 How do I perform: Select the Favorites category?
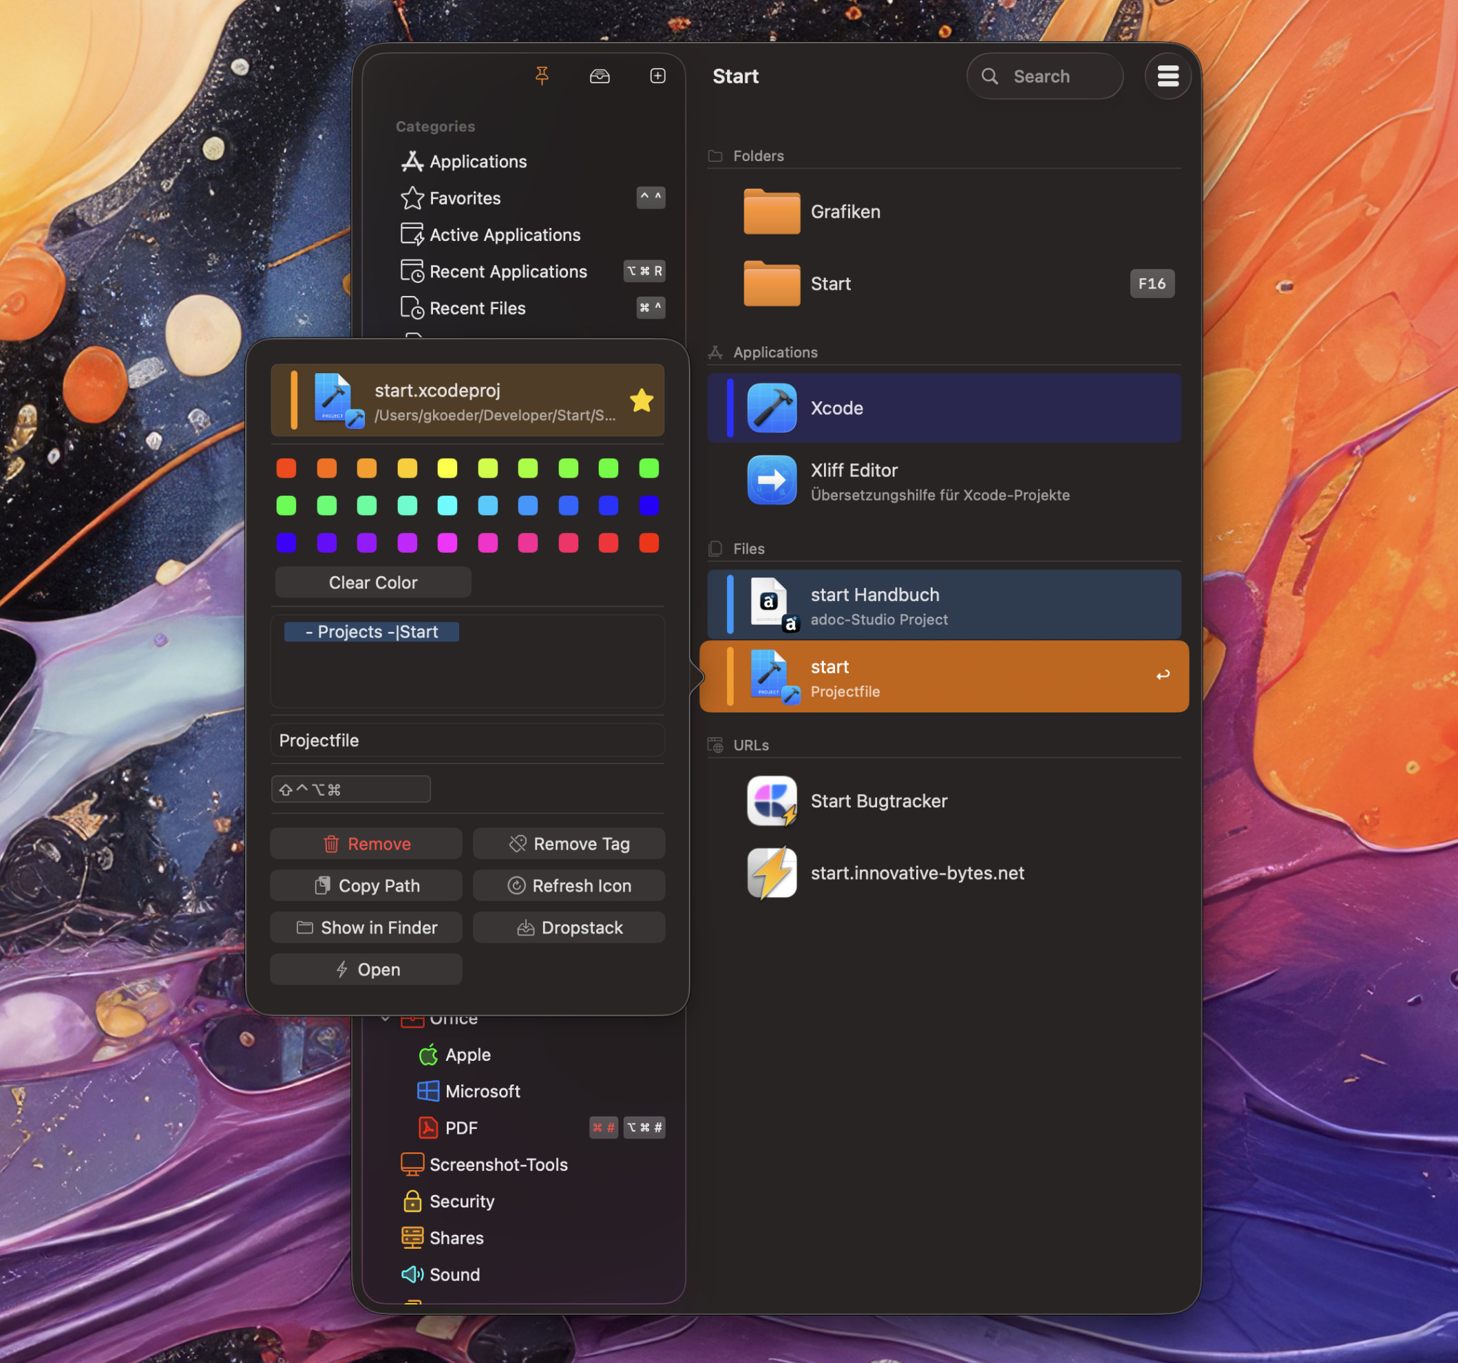click(x=465, y=198)
